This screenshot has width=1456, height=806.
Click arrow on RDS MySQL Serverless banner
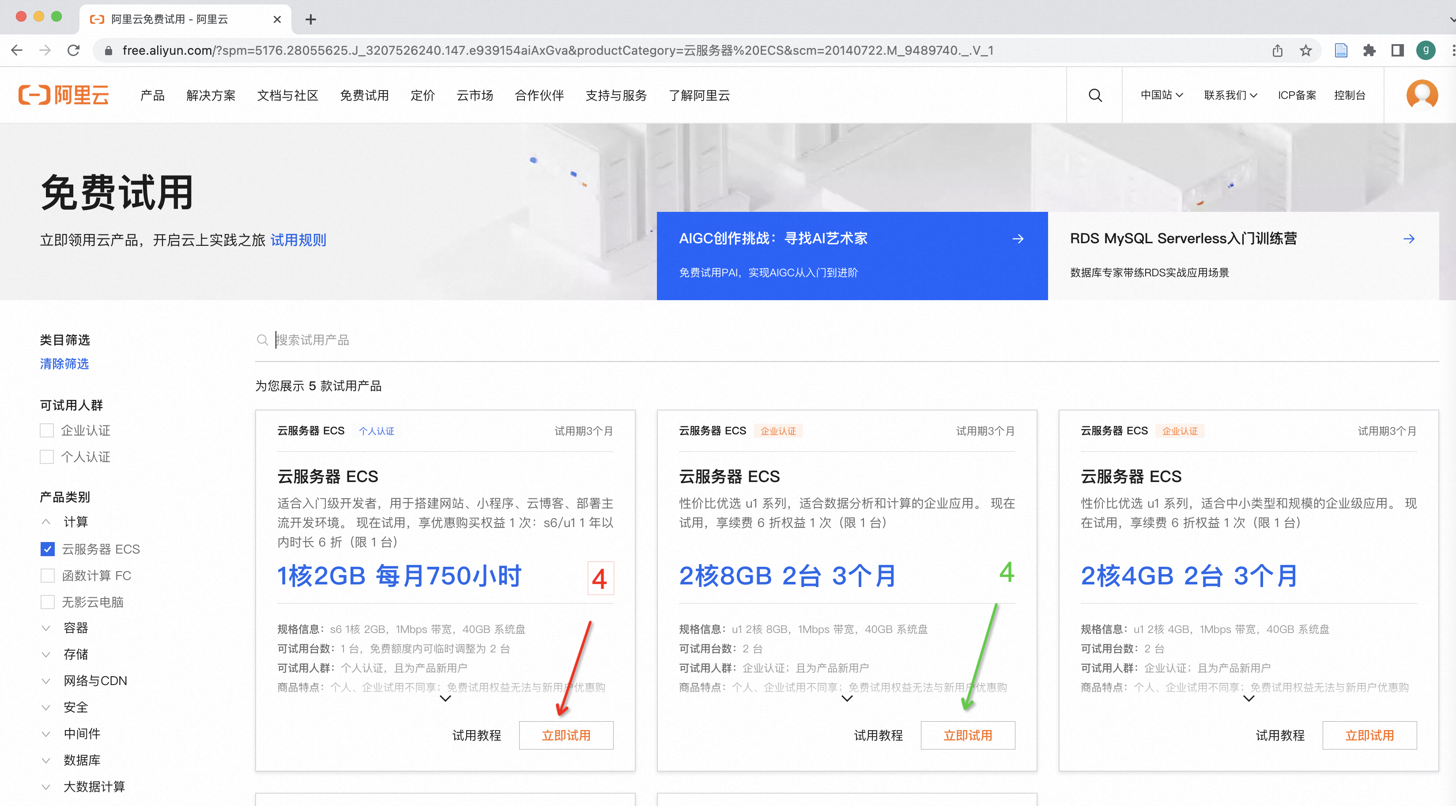(1408, 239)
